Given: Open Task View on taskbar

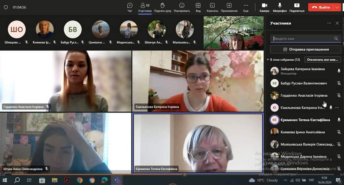Looking at the screenshot, I should coord(29,180).
